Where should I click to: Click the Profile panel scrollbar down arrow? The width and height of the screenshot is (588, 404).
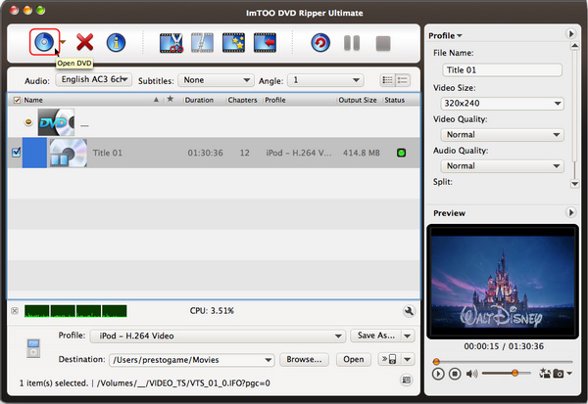point(574,184)
